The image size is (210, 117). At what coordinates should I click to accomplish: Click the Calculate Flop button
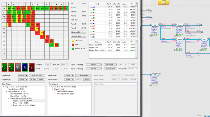click(x=37, y=76)
